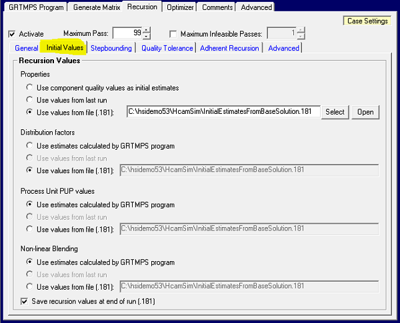
Task: Select the Stepbounding sub-tab
Action: (111, 48)
